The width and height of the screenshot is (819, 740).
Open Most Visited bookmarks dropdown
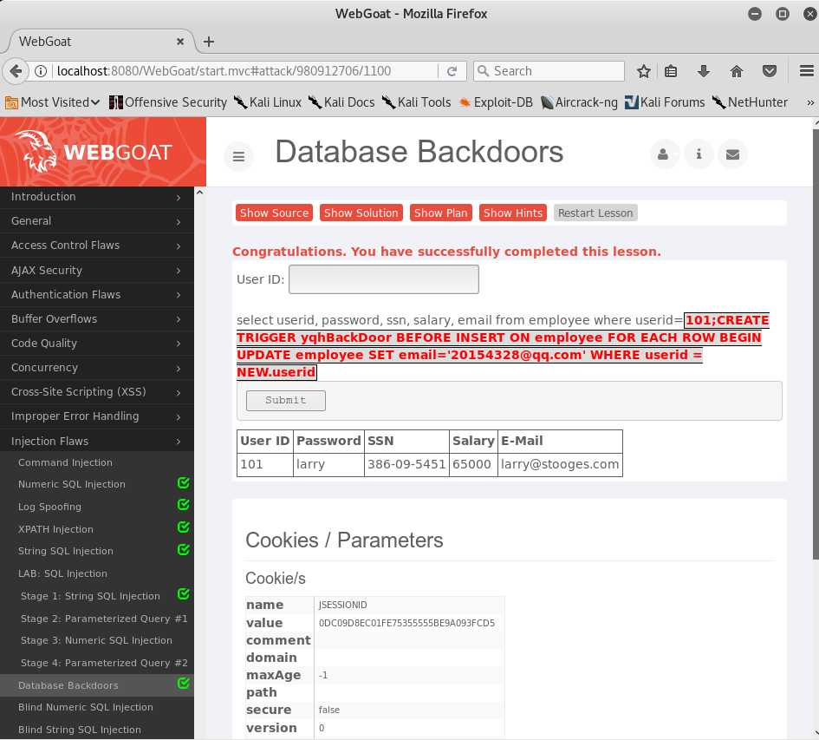[x=52, y=102]
